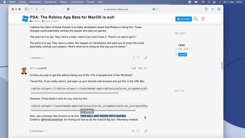Click the date and time display
245x138 pixels.
tap(232, 2)
